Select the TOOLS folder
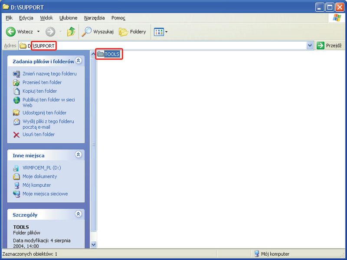 (108, 54)
